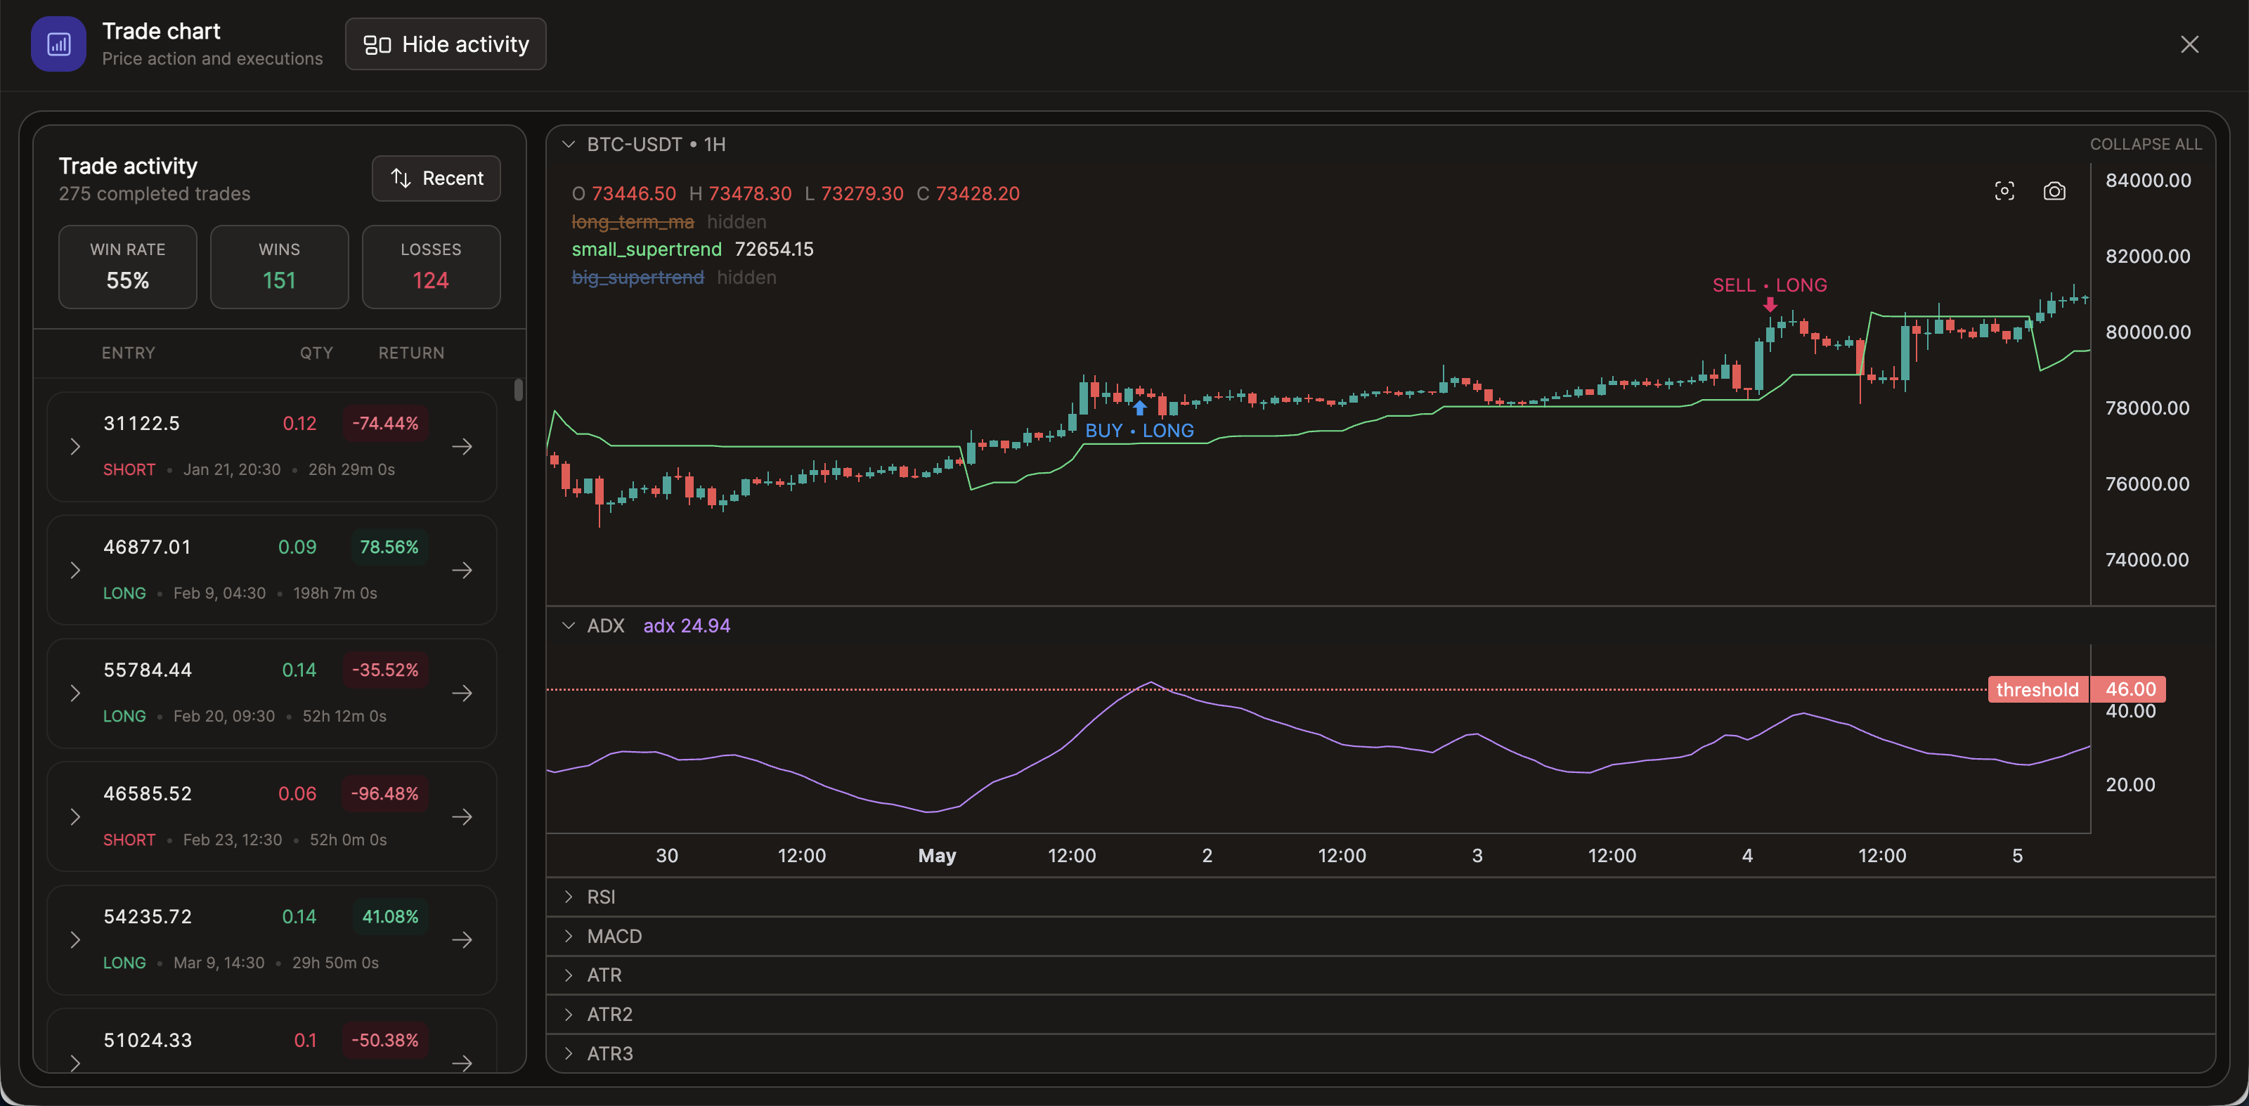Open trade 31122.5 using arrow icon

click(x=462, y=446)
